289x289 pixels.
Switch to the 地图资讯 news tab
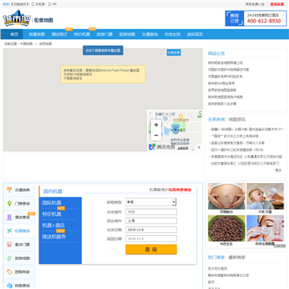[237, 120]
